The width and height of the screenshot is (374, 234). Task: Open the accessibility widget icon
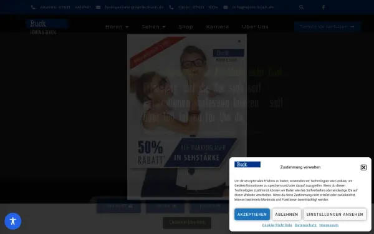coord(13,221)
